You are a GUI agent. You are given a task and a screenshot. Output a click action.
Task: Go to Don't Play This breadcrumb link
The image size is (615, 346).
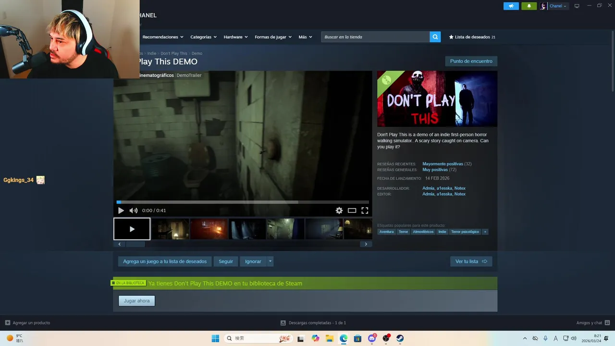(x=174, y=53)
